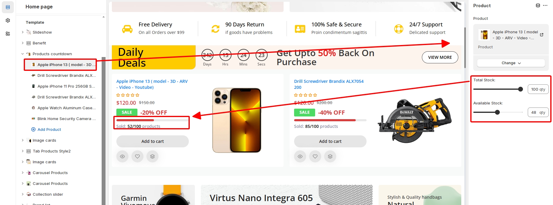This screenshot has height=205, width=553.
Task: Open the Change product dropdown
Action: 511,63
